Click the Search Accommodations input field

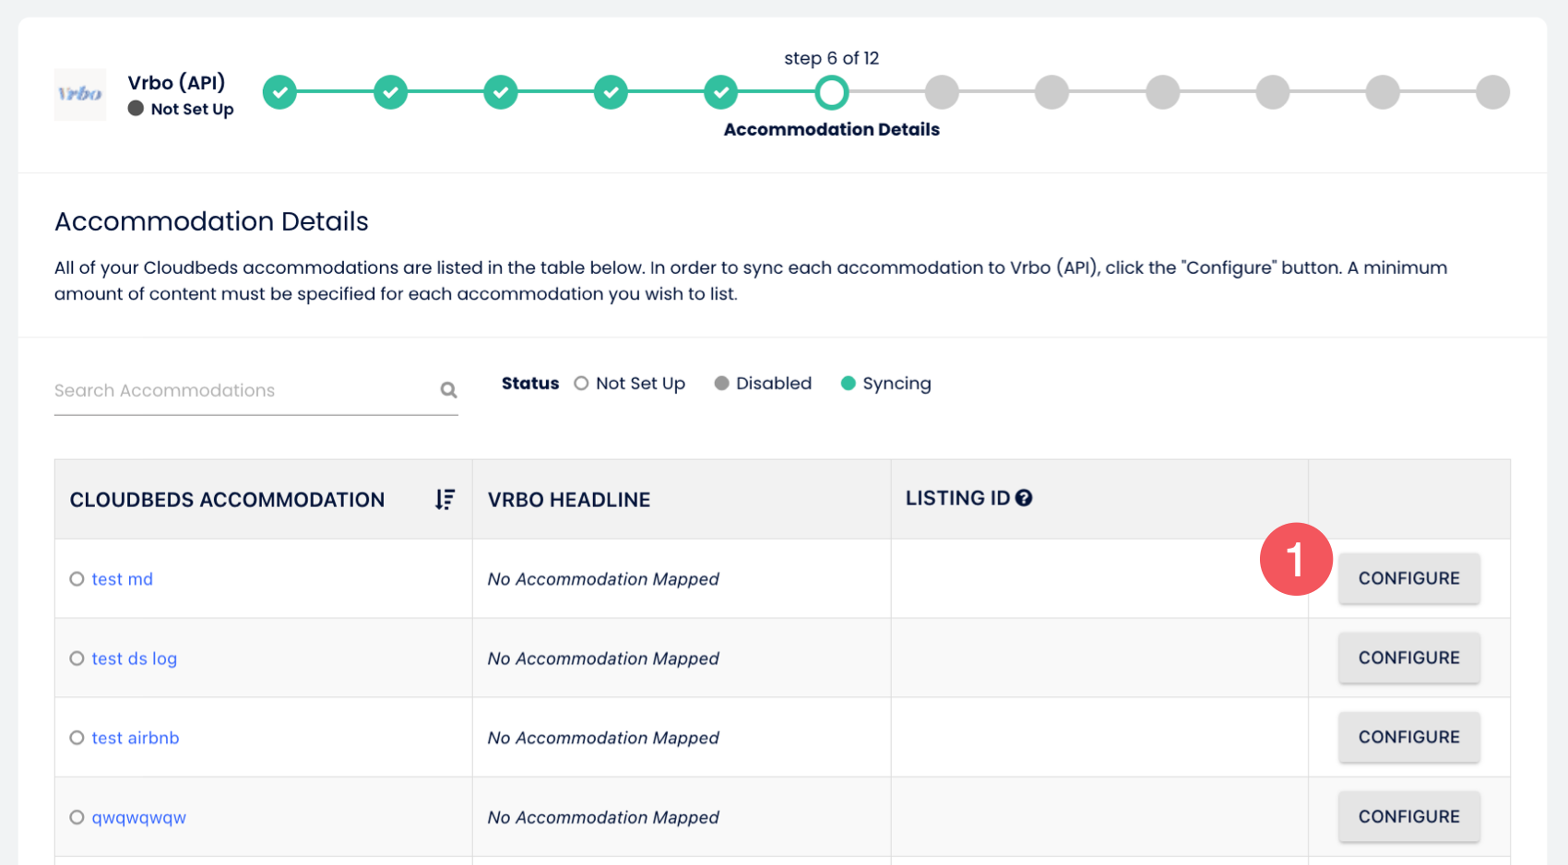pos(240,390)
